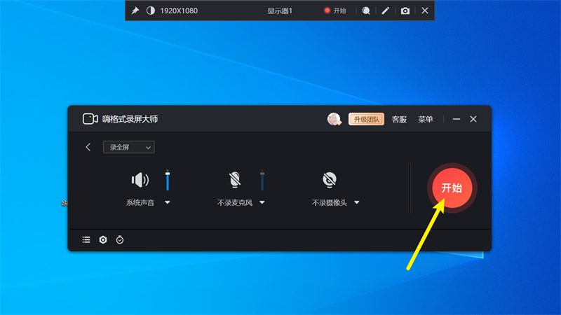Click the 升级团队 upgrade button
The height and width of the screenshot is (315, 561).
[x=366, y=119]
